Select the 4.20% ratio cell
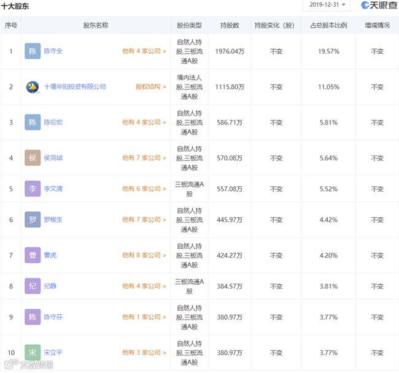399x373 pixels. pos(328,255)
